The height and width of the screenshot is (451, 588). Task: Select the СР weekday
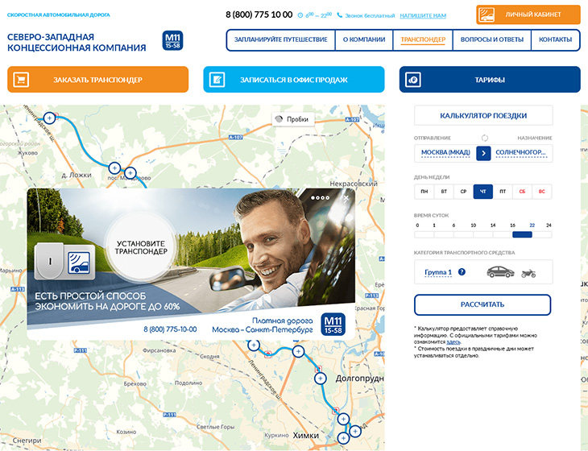[x=463, y=192]
